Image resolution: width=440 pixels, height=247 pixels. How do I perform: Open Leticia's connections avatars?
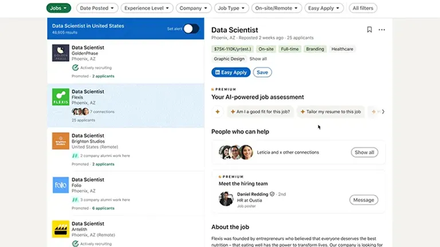(x=235, y=152)
